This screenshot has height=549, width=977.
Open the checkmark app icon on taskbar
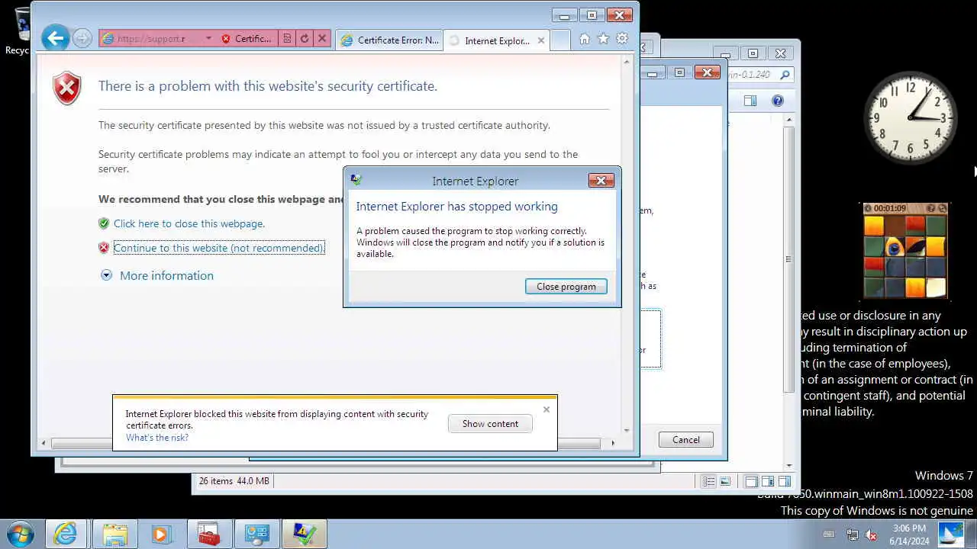pos(304,534)
